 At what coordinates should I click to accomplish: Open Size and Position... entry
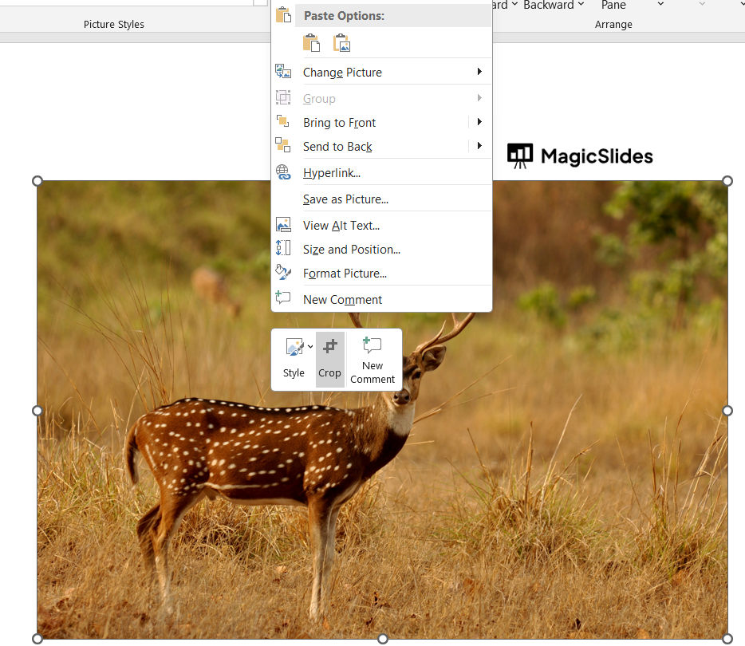point(381,250)
